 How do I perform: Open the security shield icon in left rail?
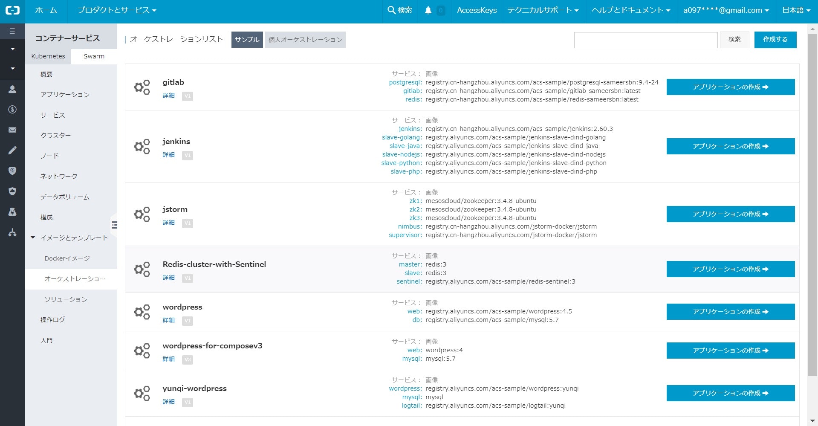[12, 191]
